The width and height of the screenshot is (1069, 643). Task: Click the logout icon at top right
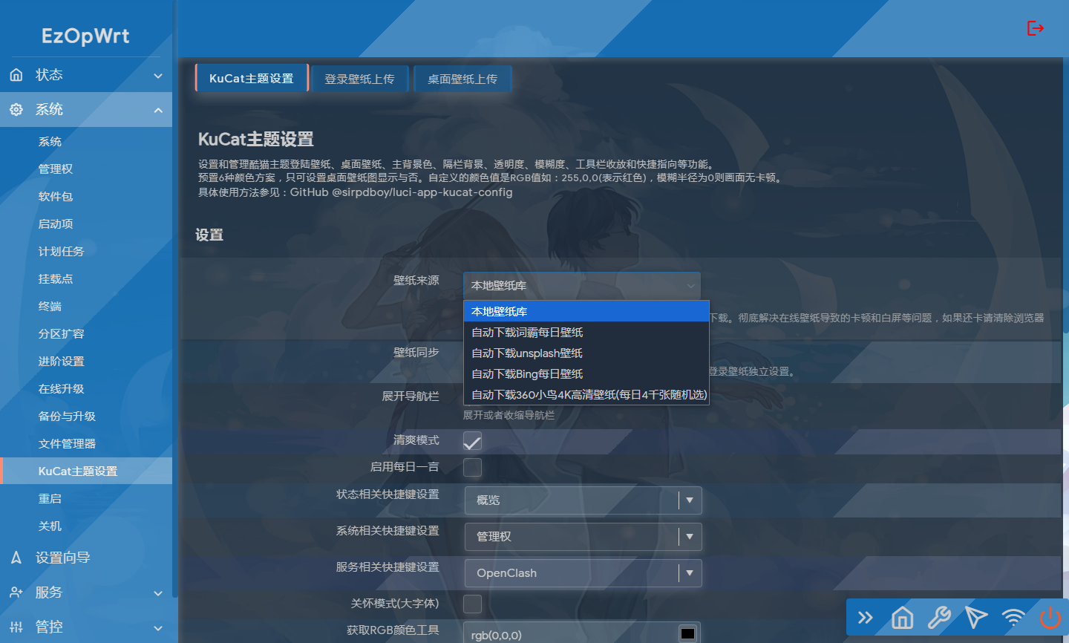click(x=1035, y=28)
